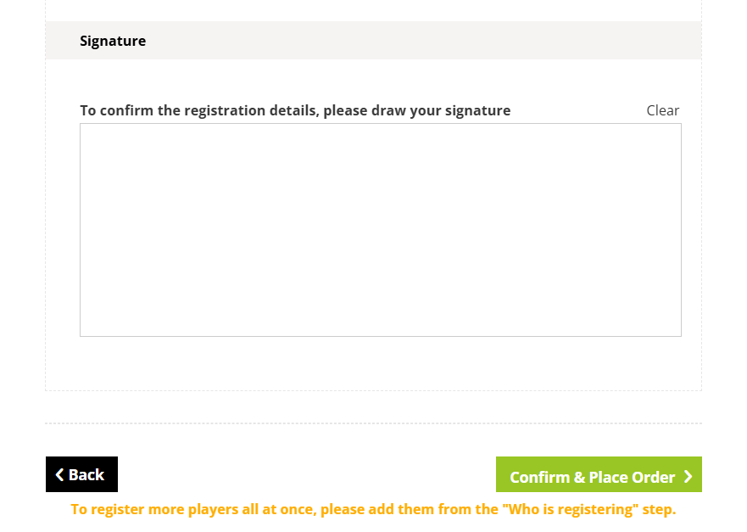Select the 'Clear' text above the signature box
This screenshot has width=747, height=532.
(662, 110)
